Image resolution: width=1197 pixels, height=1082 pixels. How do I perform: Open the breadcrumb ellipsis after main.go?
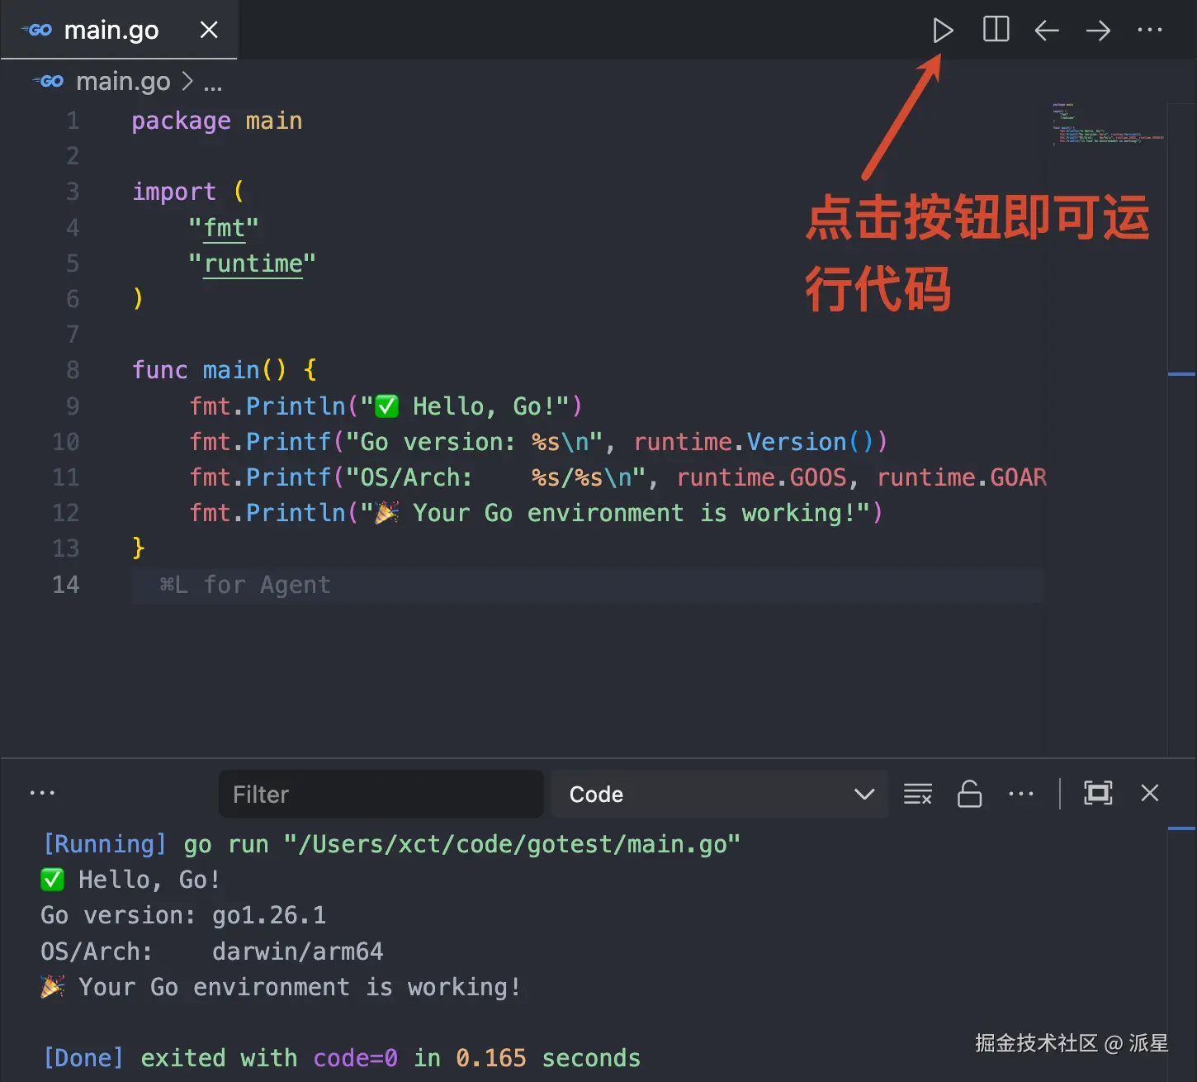click(x=213, y=83)
